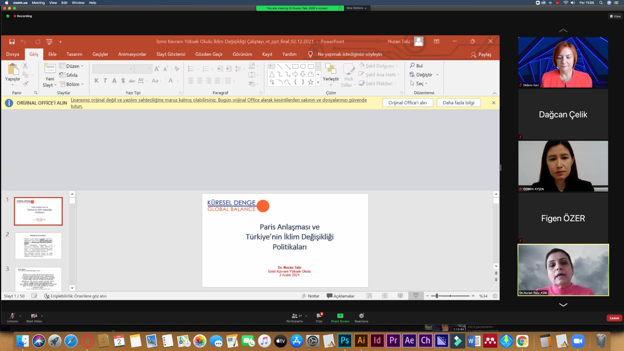This screenshot has height=351, width=624.
Task: Open the Düzen layout dropdown
Action: click(72, 66)
